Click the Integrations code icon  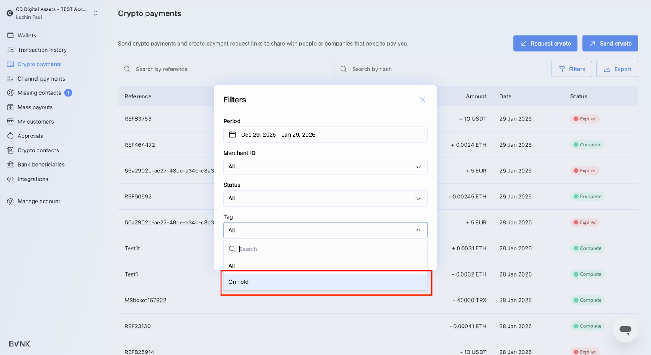11,179
